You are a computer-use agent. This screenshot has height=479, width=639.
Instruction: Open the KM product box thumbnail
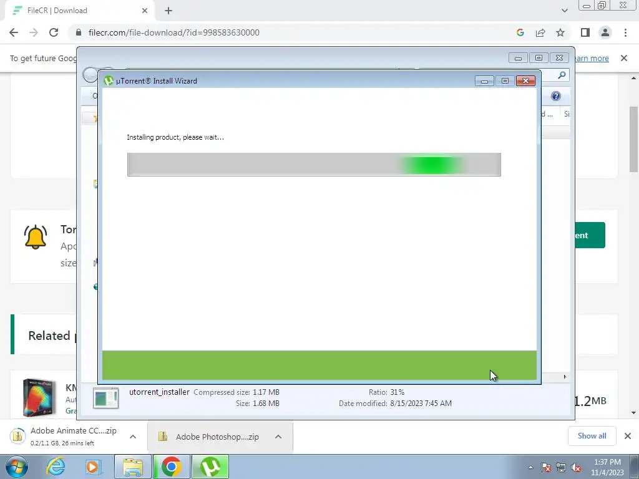[x=39, y=397]
